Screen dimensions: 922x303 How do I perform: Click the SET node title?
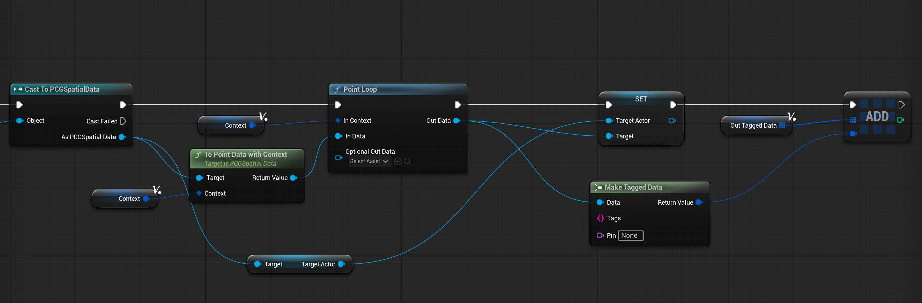641,99
